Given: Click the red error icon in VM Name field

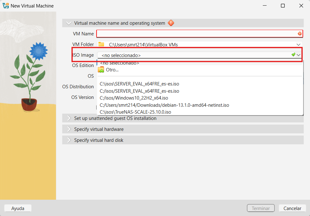Looking at the screenshot, I should (x=299, y=33).
